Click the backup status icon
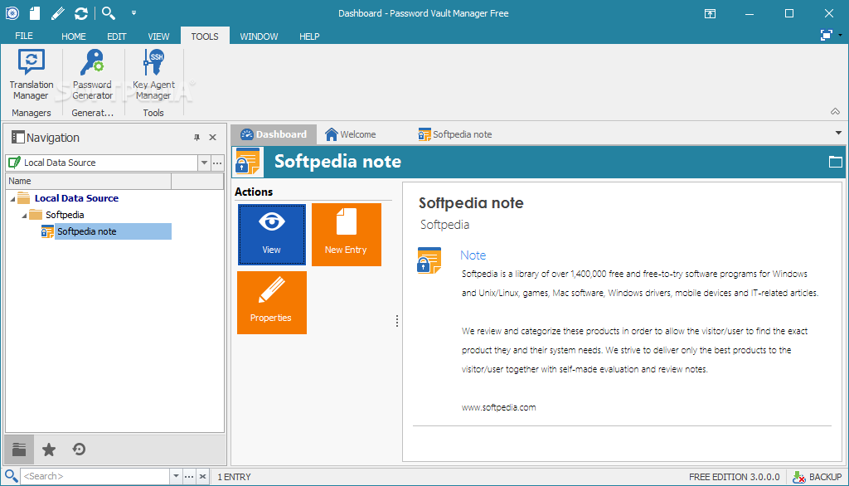 (x=798, y=477)
